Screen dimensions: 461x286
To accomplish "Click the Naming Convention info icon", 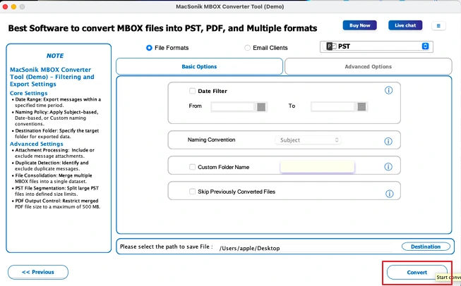I will pyautogui.click(x=388, y=142).
